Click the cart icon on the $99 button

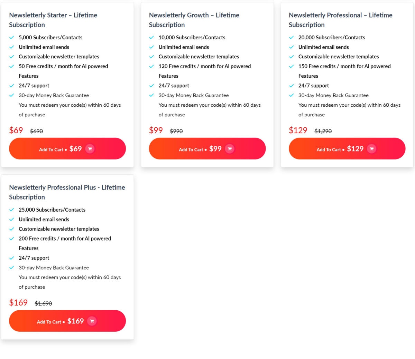pyautogui.click(x=230, y=149)
